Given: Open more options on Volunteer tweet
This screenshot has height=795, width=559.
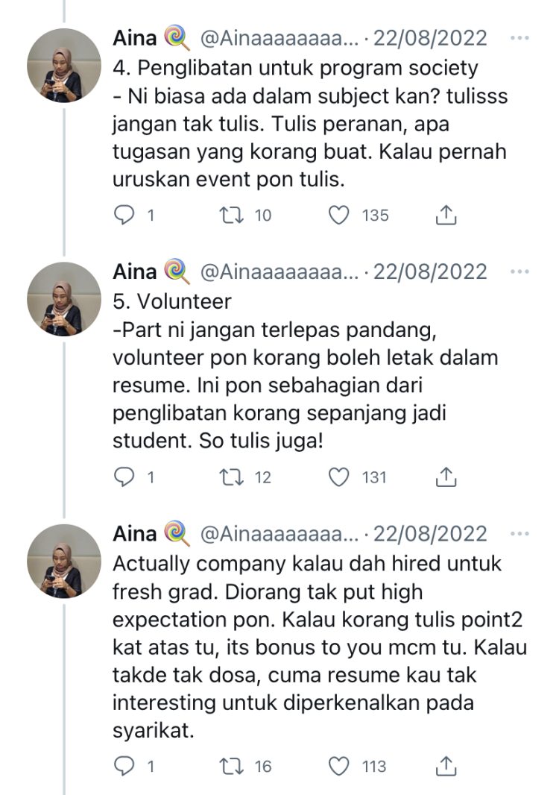Looking at the screenshot, I should pos(519,272).
